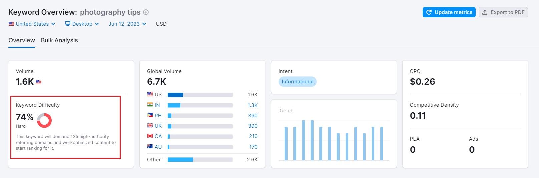Click the UK volume link 390
Image resolution: width=539 pixels, height=178 pixels.
click(x=253, y=126)
